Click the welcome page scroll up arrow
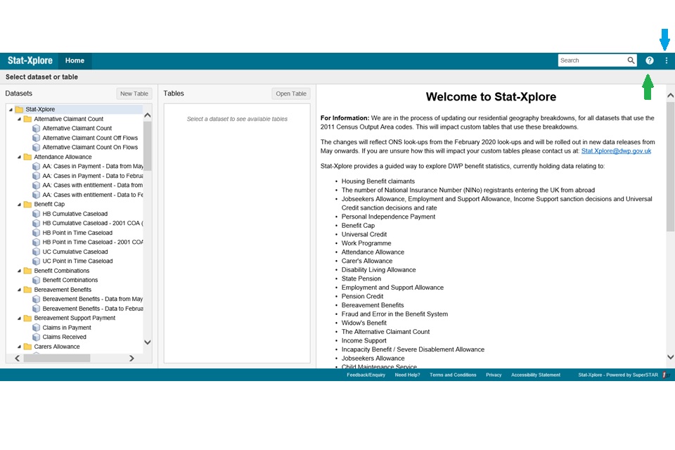 coord(670,96)
